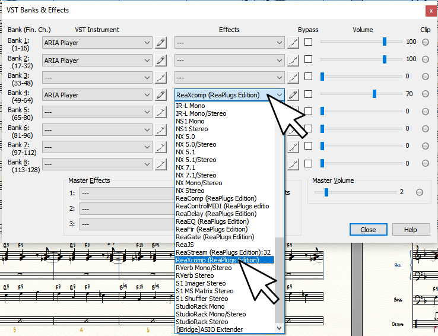Click the Bank 1 clip indicator light
Image resolution: width=438 pixels, height=336 pixels.
pyautogui.click(x=426, y=42)
